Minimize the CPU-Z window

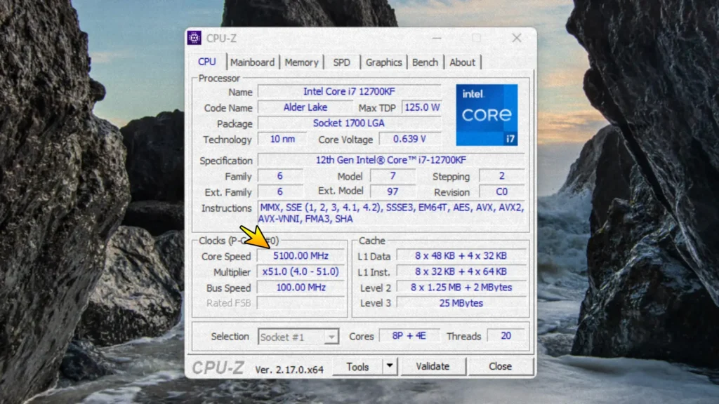pos(437,38)
